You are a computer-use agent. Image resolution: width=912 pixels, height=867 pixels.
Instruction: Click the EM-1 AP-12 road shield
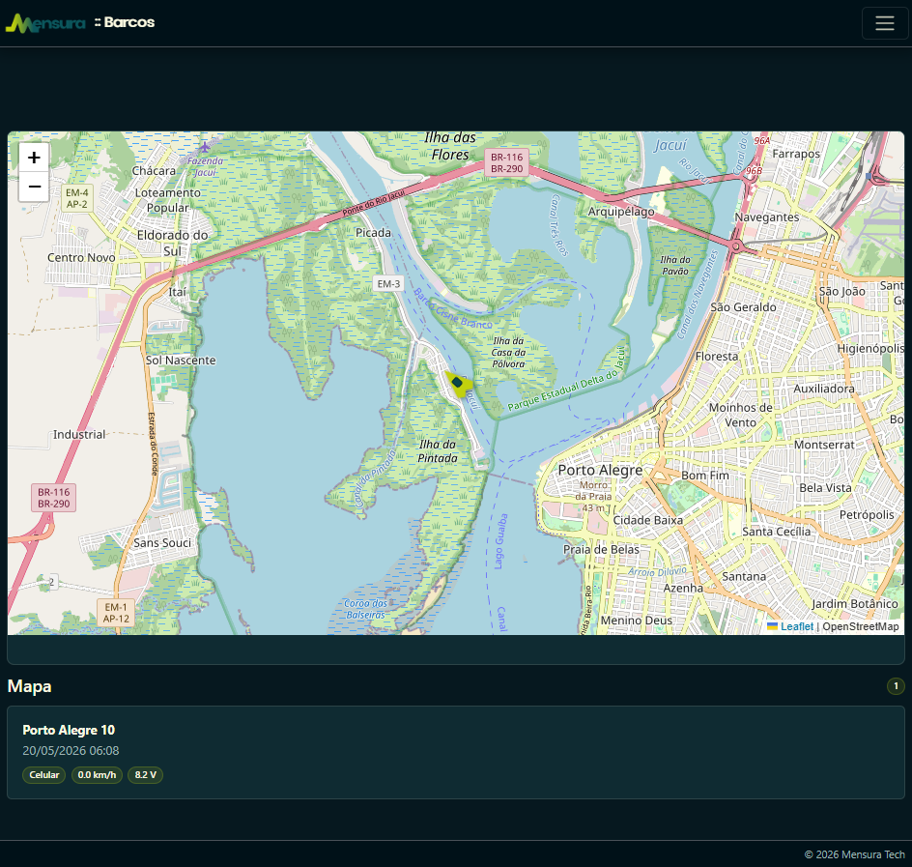pyautogui.click(x=116, y=613)
